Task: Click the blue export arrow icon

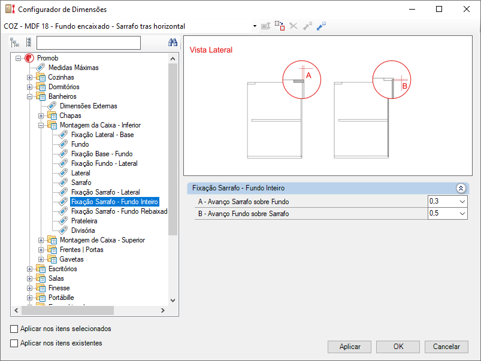Action: (321, 26)
